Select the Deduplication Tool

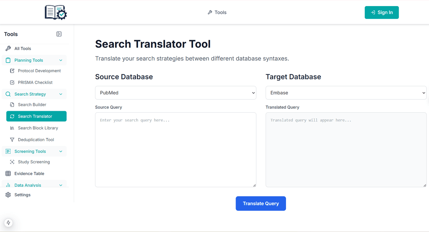point(37,139)
